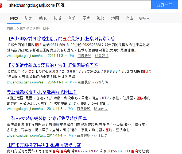
Task: Open the 南阳方城河南男科 result title
Action: pyautogui.click(x=44, y=145)
